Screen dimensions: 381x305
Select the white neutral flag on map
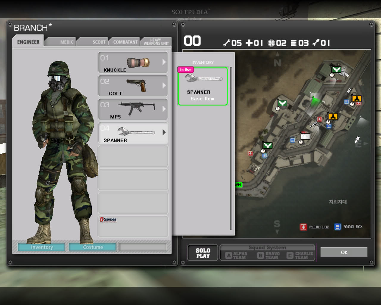305,136
